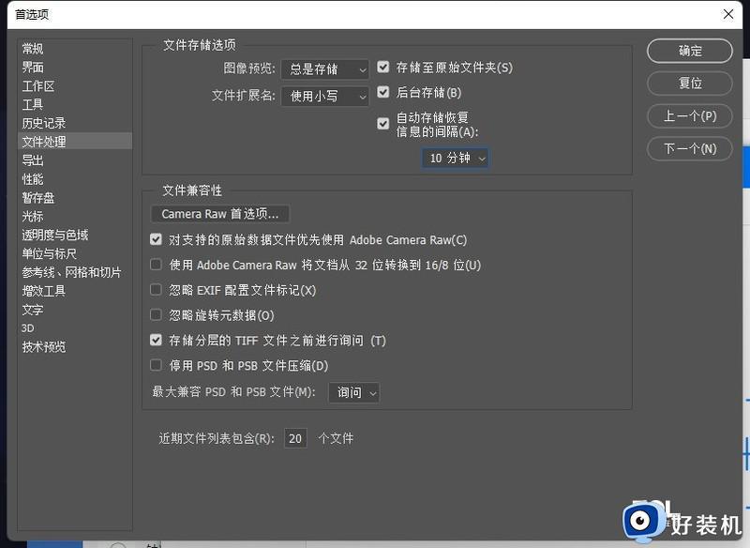Switch to 性能 preferences category
Screen dimensions: 750x548
[33, 179]
